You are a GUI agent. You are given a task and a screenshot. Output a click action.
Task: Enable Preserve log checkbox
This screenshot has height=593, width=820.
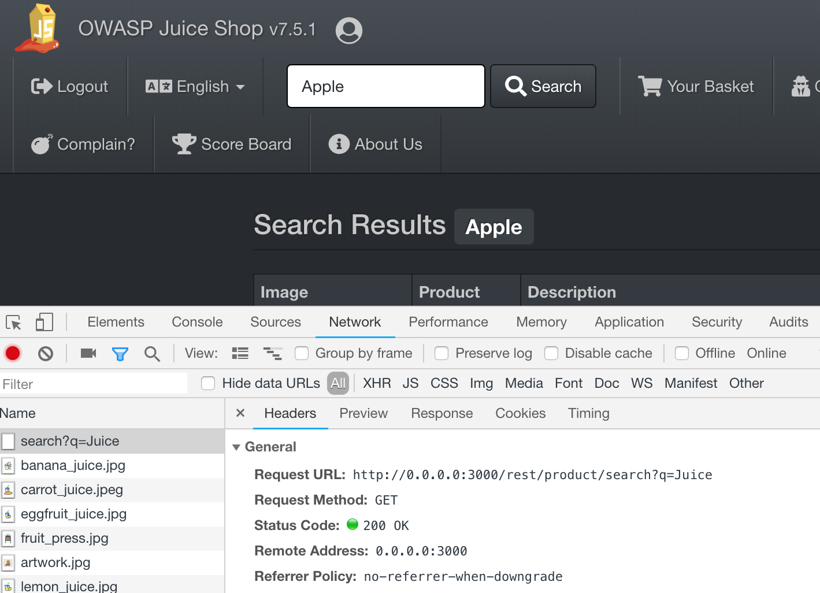coord(441,353)
